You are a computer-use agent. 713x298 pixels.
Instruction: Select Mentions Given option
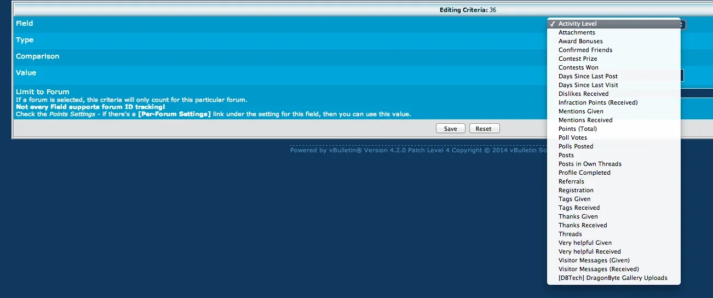[x=614, y=111]
